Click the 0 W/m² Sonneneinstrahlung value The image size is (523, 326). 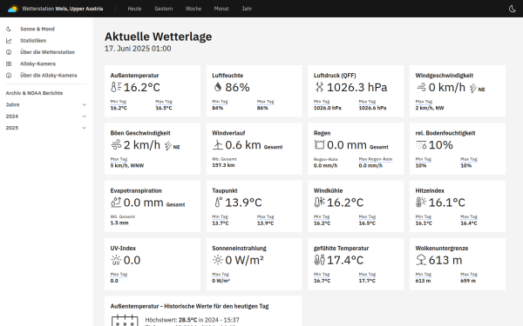244,260
